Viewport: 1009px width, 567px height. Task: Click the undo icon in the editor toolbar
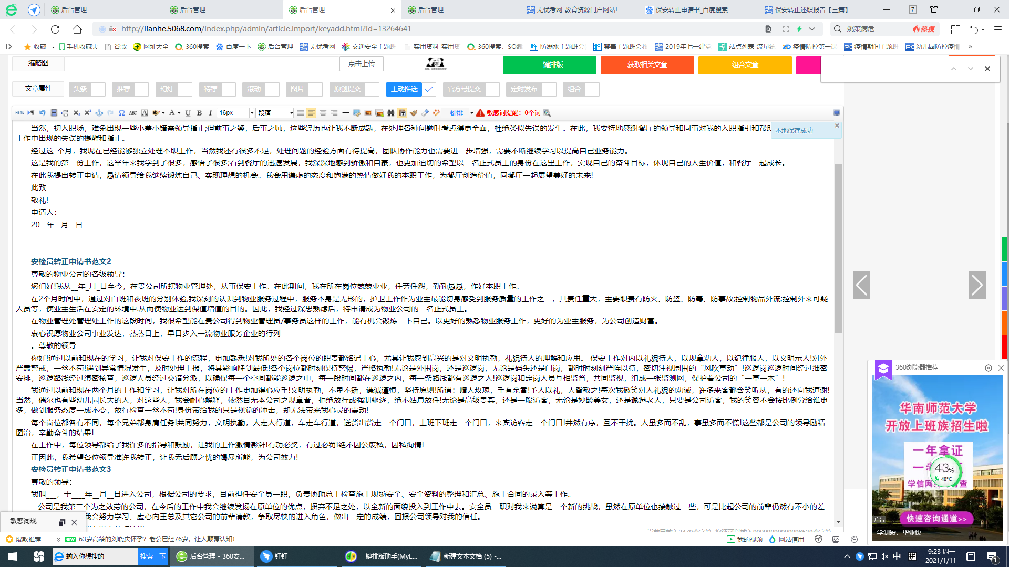[x=43, y=113]
